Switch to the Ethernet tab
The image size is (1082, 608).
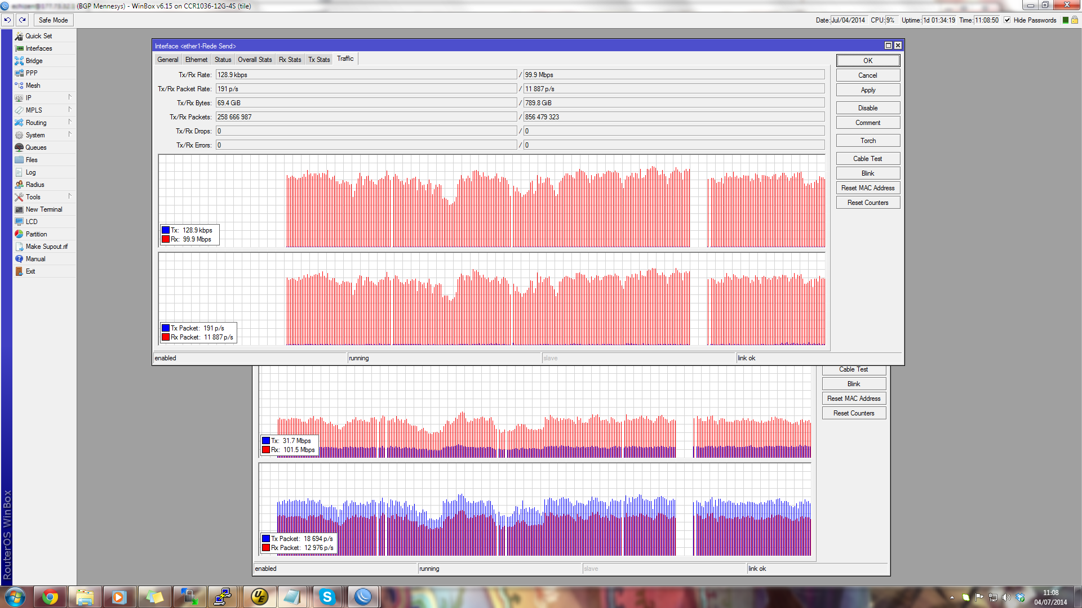pyautogui.click(x=196, y=59)
